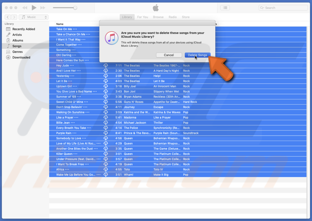
Task: Click cloud download icon for Yesterday
Action: tap(106, 76)
